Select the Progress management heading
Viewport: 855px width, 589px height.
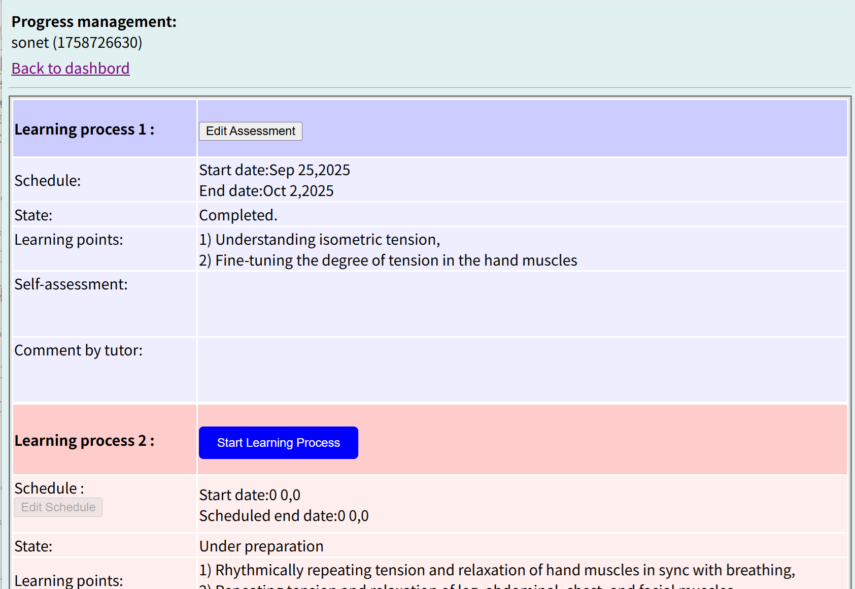(x=94, y=22)
